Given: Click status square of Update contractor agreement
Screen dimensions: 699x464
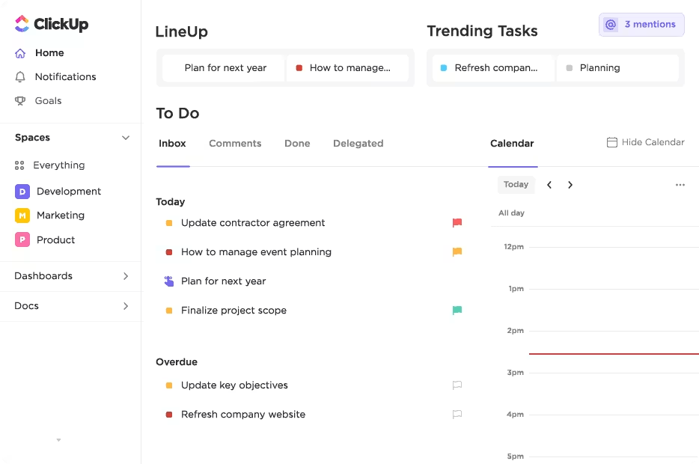Looking at the screenshot, I should pos(169,223).
